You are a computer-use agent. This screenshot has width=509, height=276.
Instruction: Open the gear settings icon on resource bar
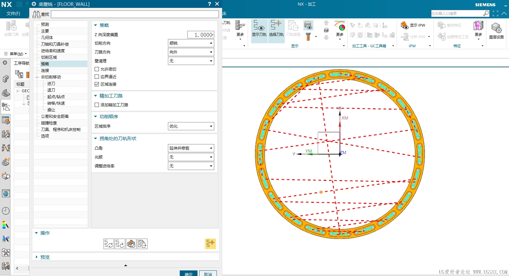[x=5, y=63]
